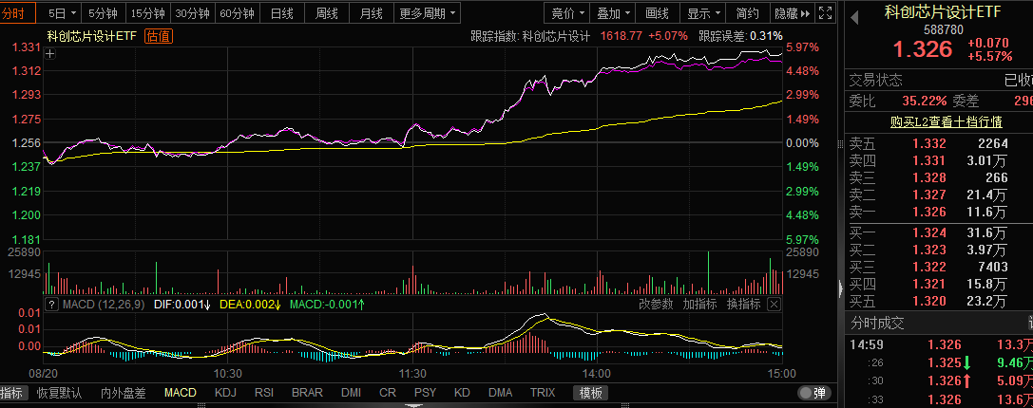This screenshot has width=1033, height=408.
Task: Expand the 更多周期 more periods dropdown
Action: (x=427, y=13)
